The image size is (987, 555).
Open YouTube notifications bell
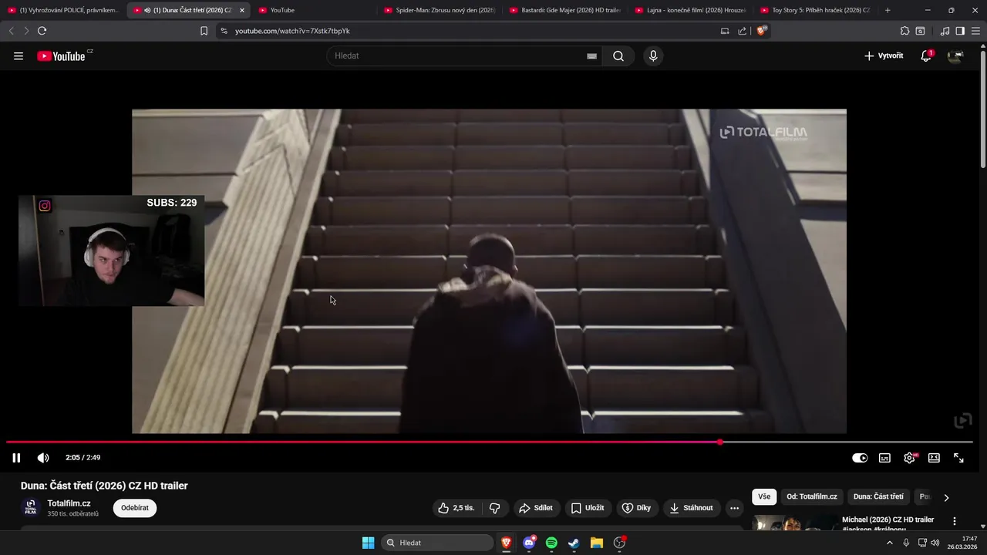pos(926,55)
